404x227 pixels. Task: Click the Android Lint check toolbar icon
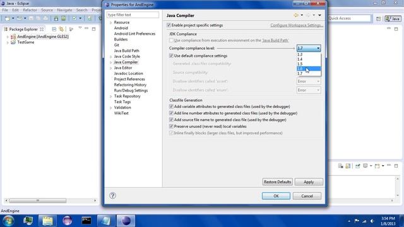click(74, 18)
